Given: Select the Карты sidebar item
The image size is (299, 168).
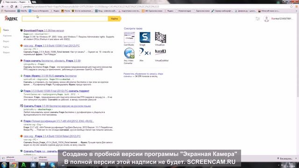Looking at the screenshot, I should (6, 47).
